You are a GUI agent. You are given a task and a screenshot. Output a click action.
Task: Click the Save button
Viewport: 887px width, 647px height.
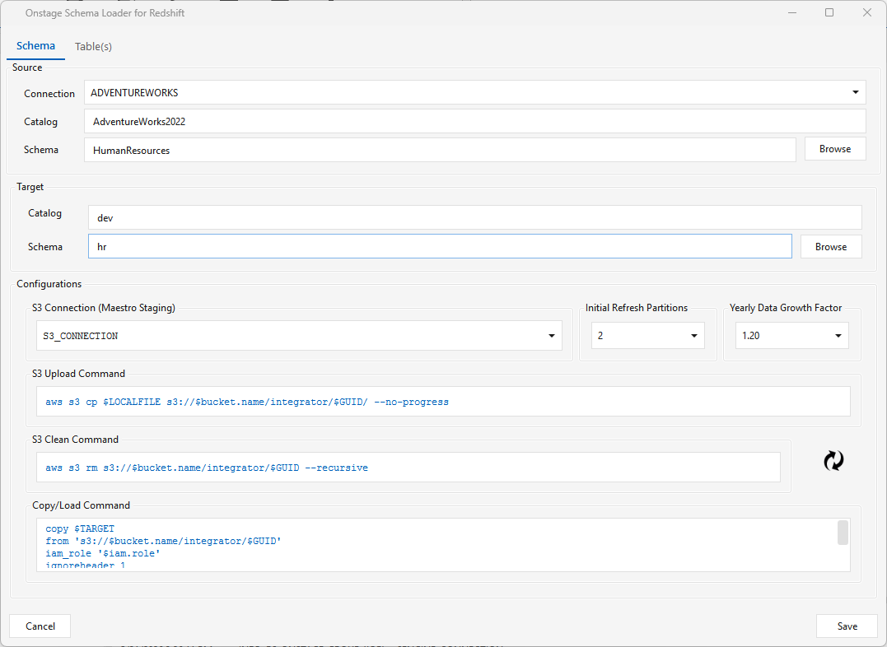click(847, 626)
